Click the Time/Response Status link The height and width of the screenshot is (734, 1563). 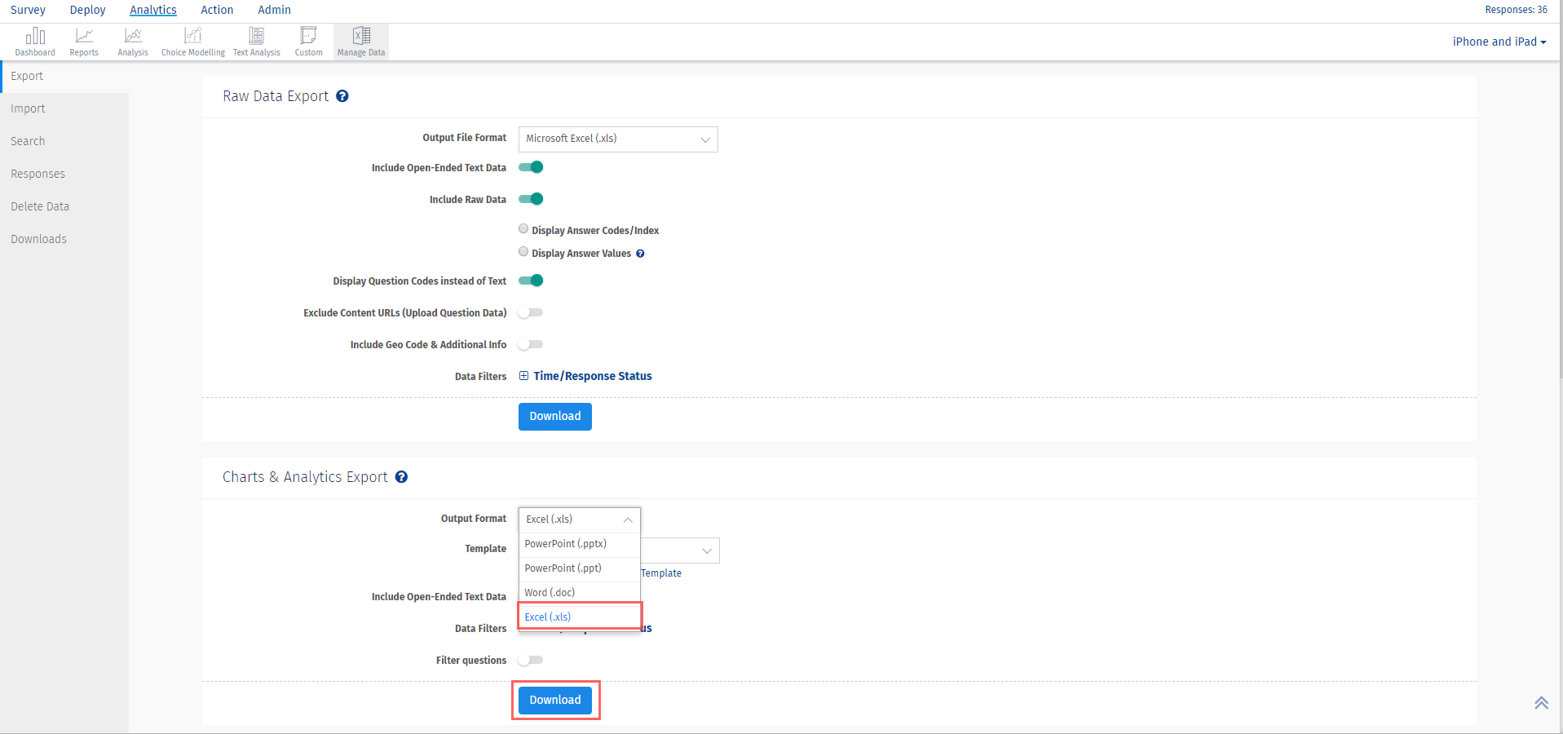click(593, 376)
